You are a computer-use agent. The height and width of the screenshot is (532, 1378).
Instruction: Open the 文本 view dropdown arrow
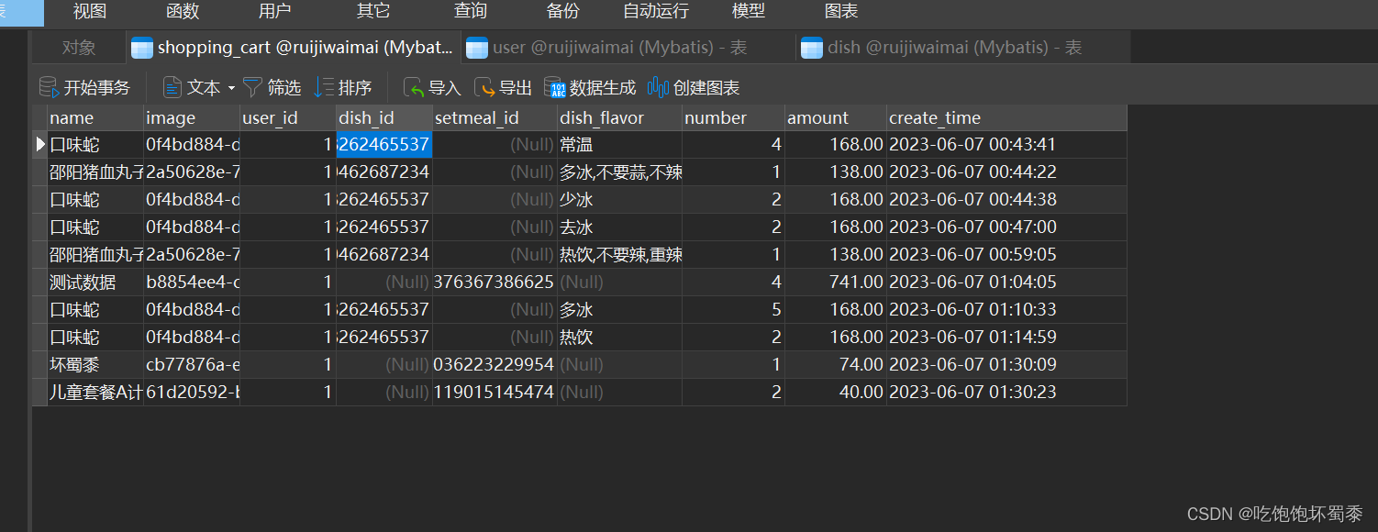(230, 87)
